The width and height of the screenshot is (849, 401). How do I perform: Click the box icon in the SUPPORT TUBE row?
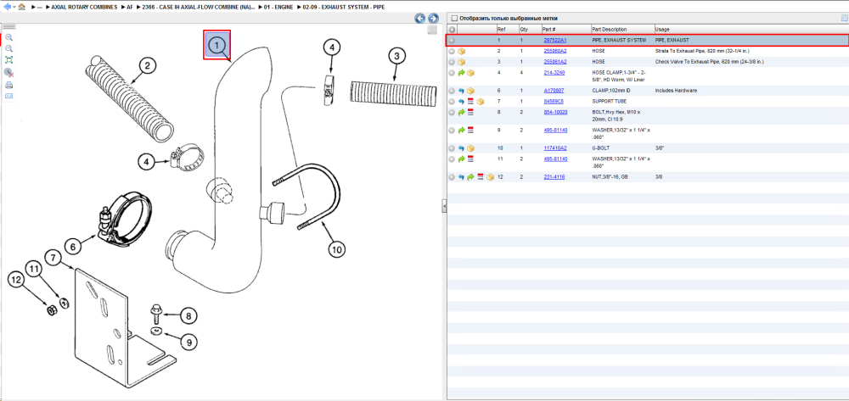click(x=481, y=102)
